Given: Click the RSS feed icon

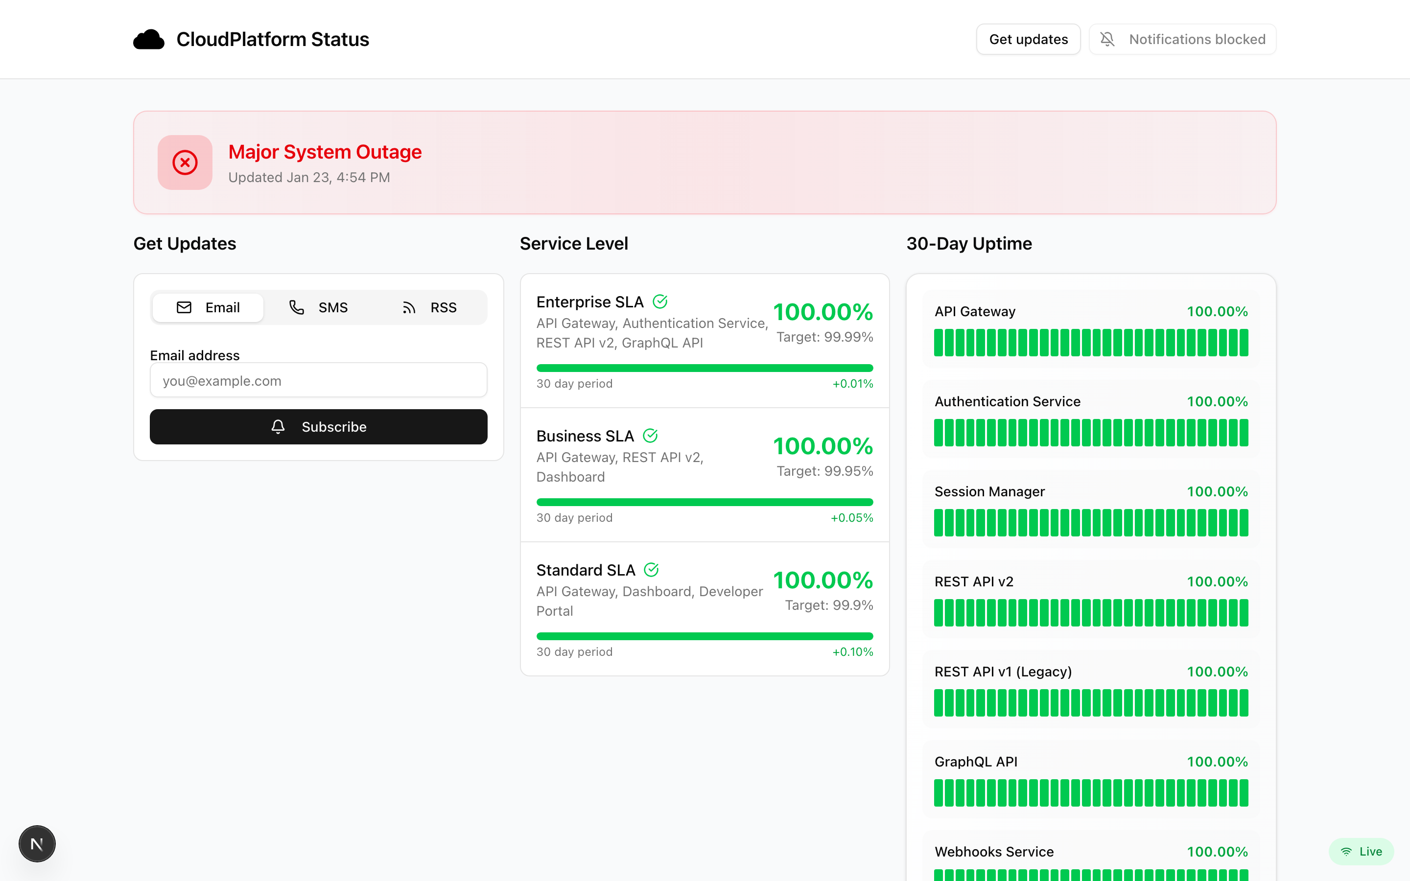Looking at the screenshot, I should pos(410,307).
